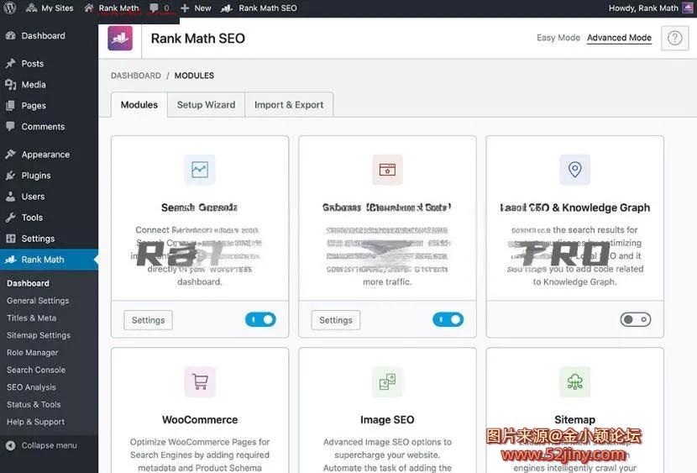Open Plugins in the sidebar
697x473 pixels.
click(36, 176)
